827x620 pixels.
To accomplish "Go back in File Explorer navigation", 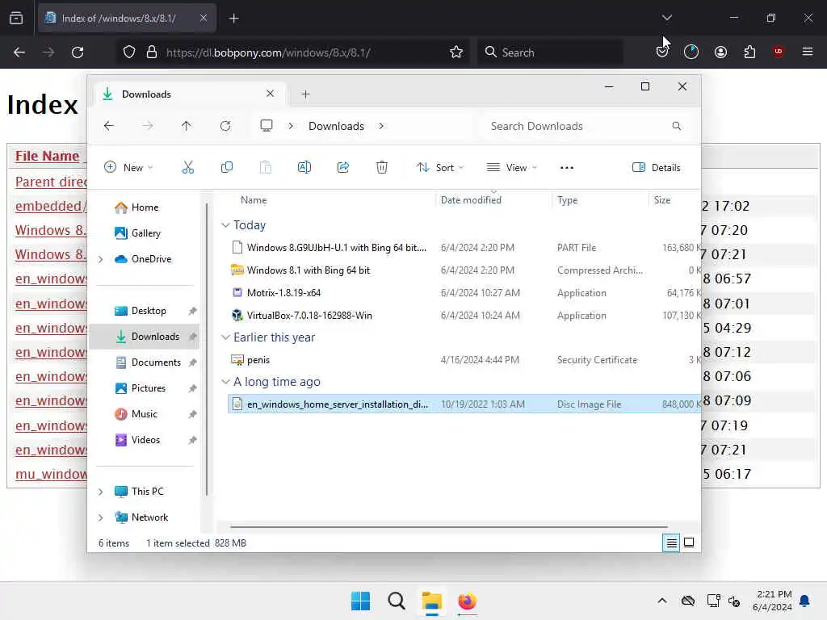I will coord(109,126).
